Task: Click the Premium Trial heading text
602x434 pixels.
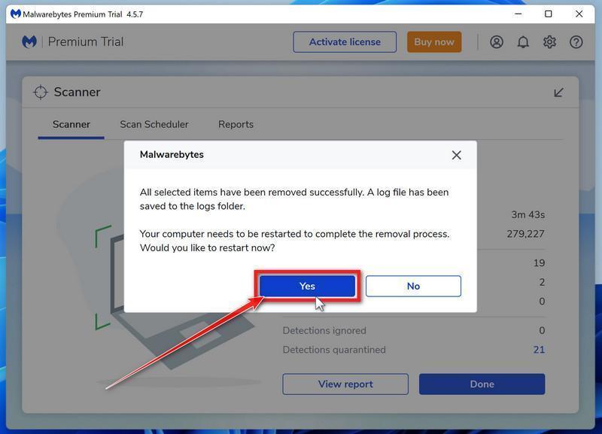Action: coord(86,42)
